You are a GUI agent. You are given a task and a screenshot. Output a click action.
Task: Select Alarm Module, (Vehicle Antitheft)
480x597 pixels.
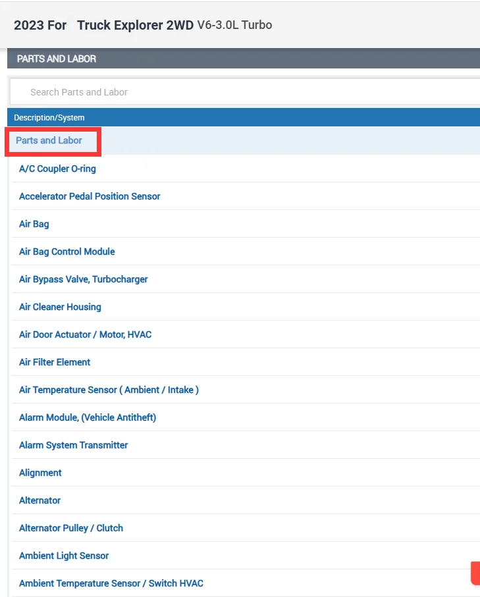(x=88, y=417)
